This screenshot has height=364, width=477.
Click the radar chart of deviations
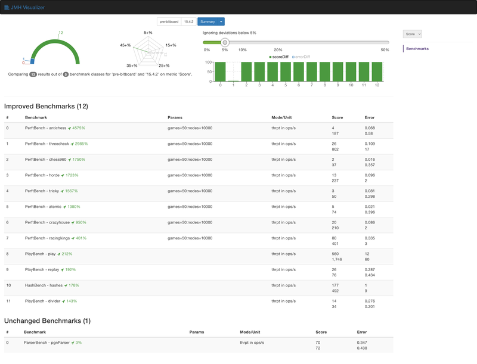point(148,51)
